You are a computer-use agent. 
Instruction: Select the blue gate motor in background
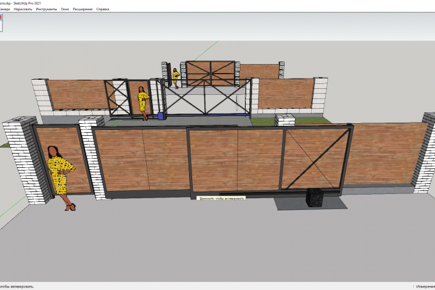click(161, 116)
